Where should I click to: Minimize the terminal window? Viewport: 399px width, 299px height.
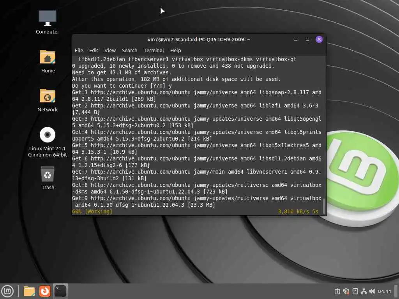(x=296, y=39)
